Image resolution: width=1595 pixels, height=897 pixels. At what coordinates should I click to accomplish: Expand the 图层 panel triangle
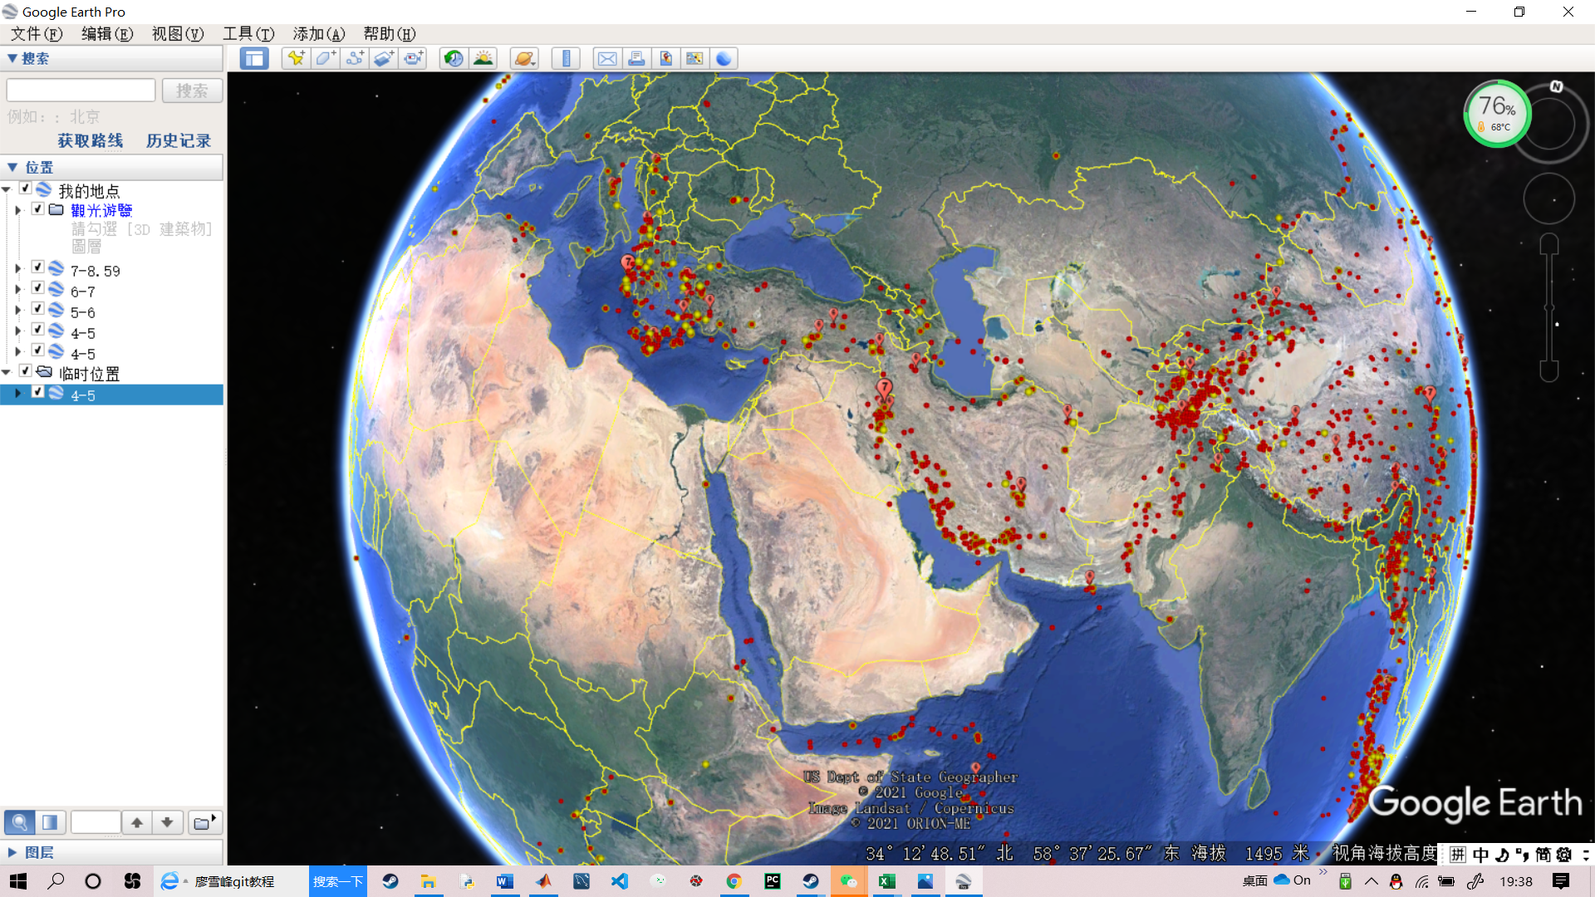coord(12,852)
